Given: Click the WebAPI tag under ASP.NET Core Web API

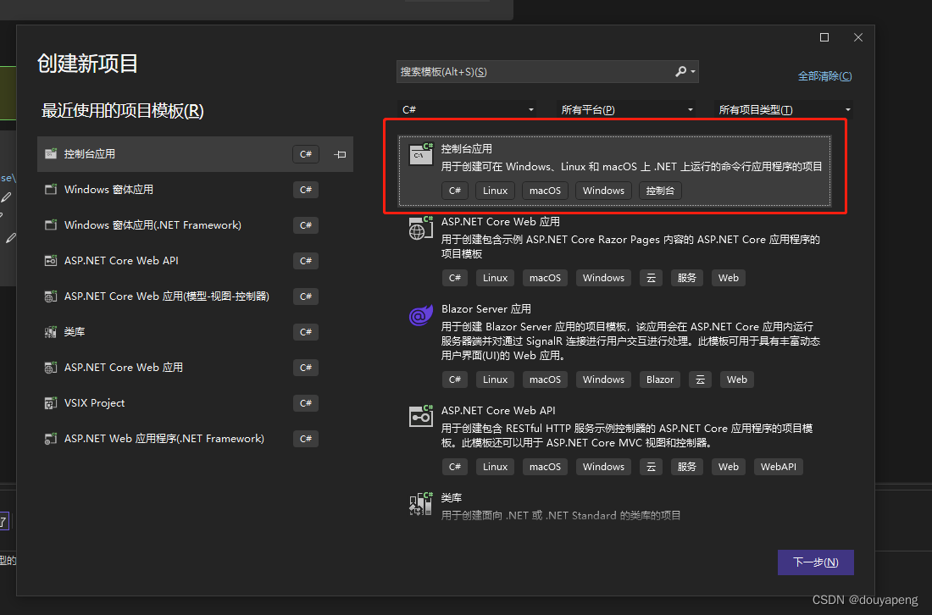Looking at the screenshot, I should coord(778,467).
